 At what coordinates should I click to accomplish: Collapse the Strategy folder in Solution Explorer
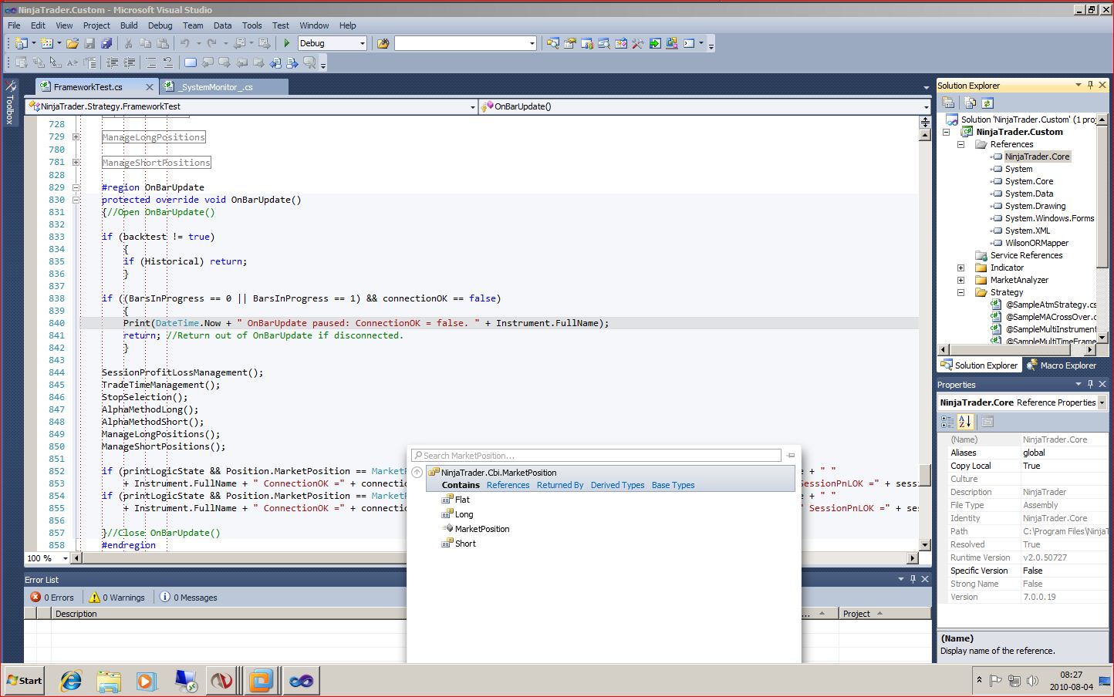(x=961, y=292)
